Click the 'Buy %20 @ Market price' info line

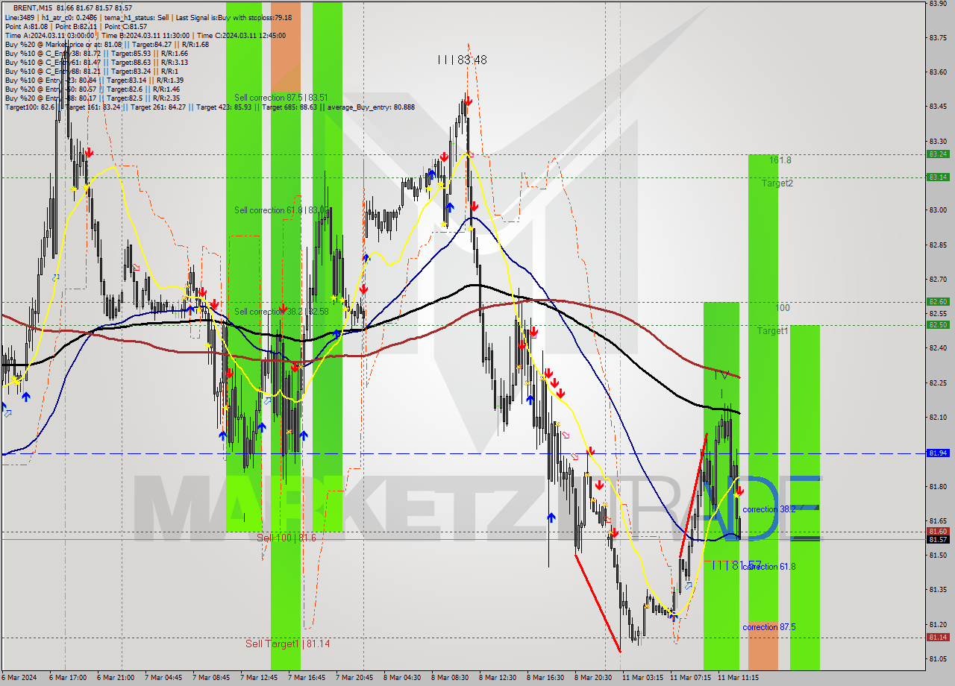pyautogui.click(x=107, y=44)
